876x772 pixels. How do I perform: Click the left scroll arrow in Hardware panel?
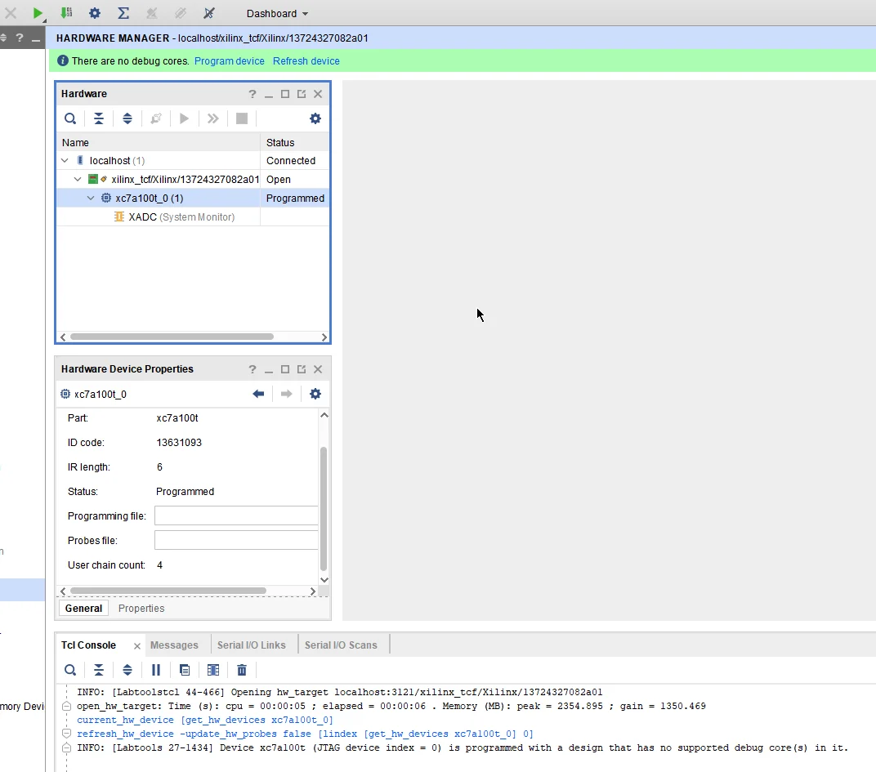pos(63,337)
